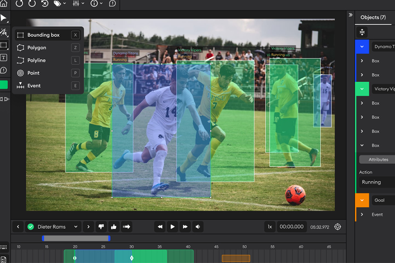This screenshot has height=263, width=395.
Task: Select the smart brush tool in sidebar
Action: (x=4, y=32)
